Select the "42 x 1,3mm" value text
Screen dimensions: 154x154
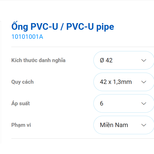click(116, 82)
